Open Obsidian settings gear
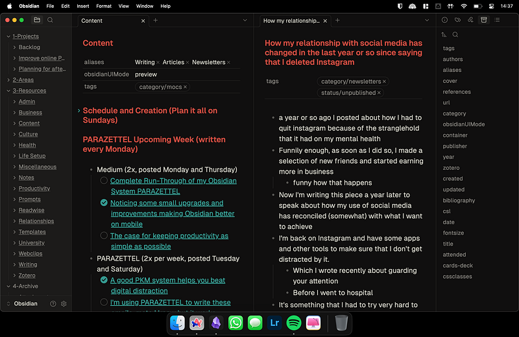 tap(64, 303)
